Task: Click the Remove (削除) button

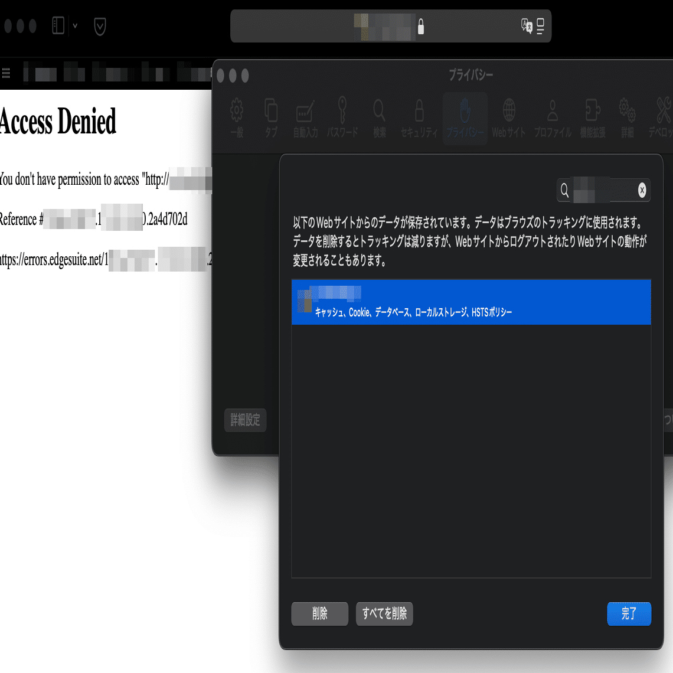Action: (320, 614)
